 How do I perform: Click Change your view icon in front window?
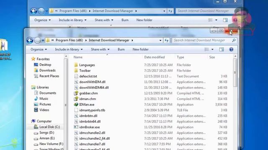pos(206,49)
